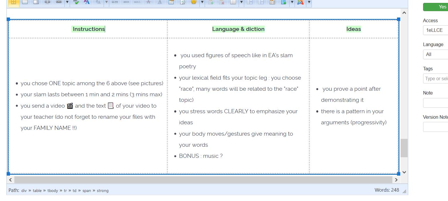Click 'you stress words CLEARLY' bullet text
448x201 pixels.
click(x=238, y=111)
